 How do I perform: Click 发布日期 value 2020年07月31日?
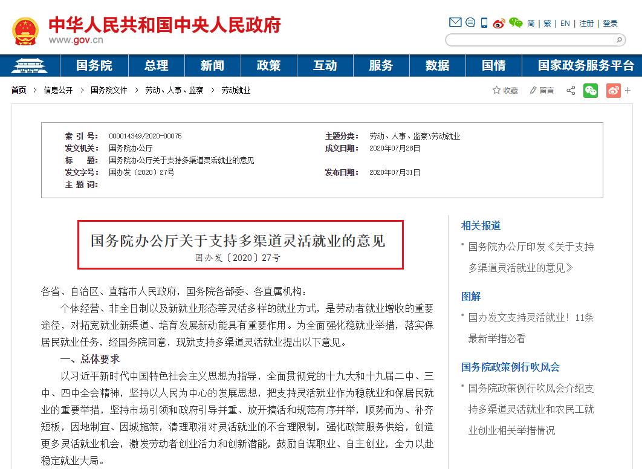[x=395, y=172]
